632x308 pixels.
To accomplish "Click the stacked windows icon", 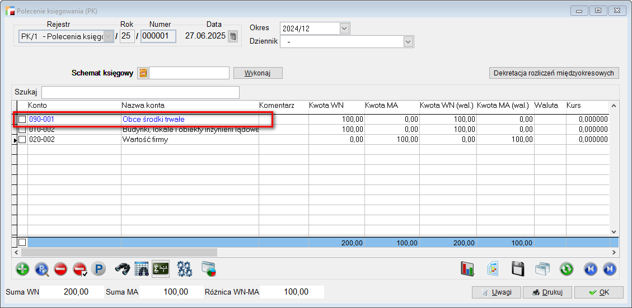I will (x=542, y=269).
